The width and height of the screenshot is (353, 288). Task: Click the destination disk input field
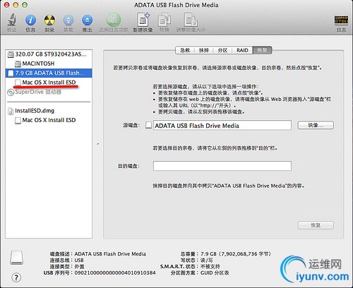(x=222, y=166)
